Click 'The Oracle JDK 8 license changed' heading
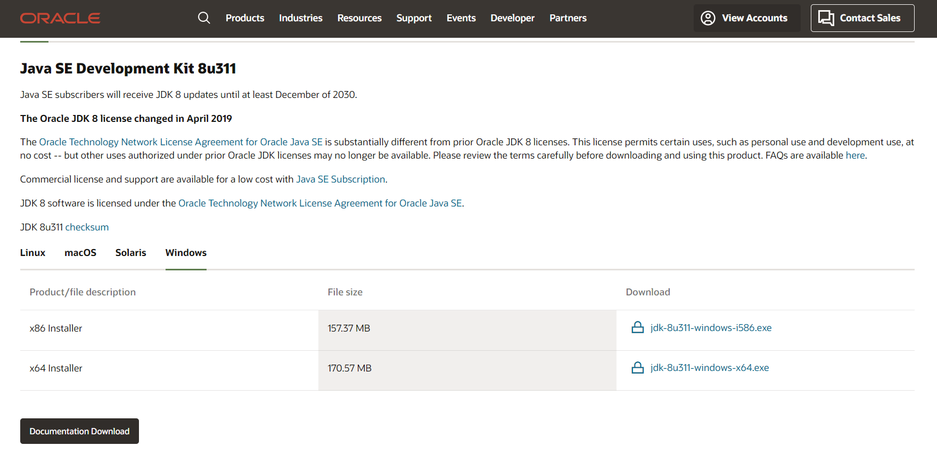 (126, 119)
